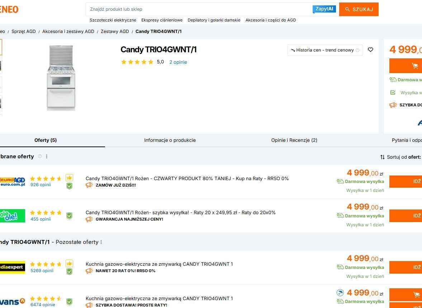Click green shield badge in Euro AGD row

[x=69, y=186]
